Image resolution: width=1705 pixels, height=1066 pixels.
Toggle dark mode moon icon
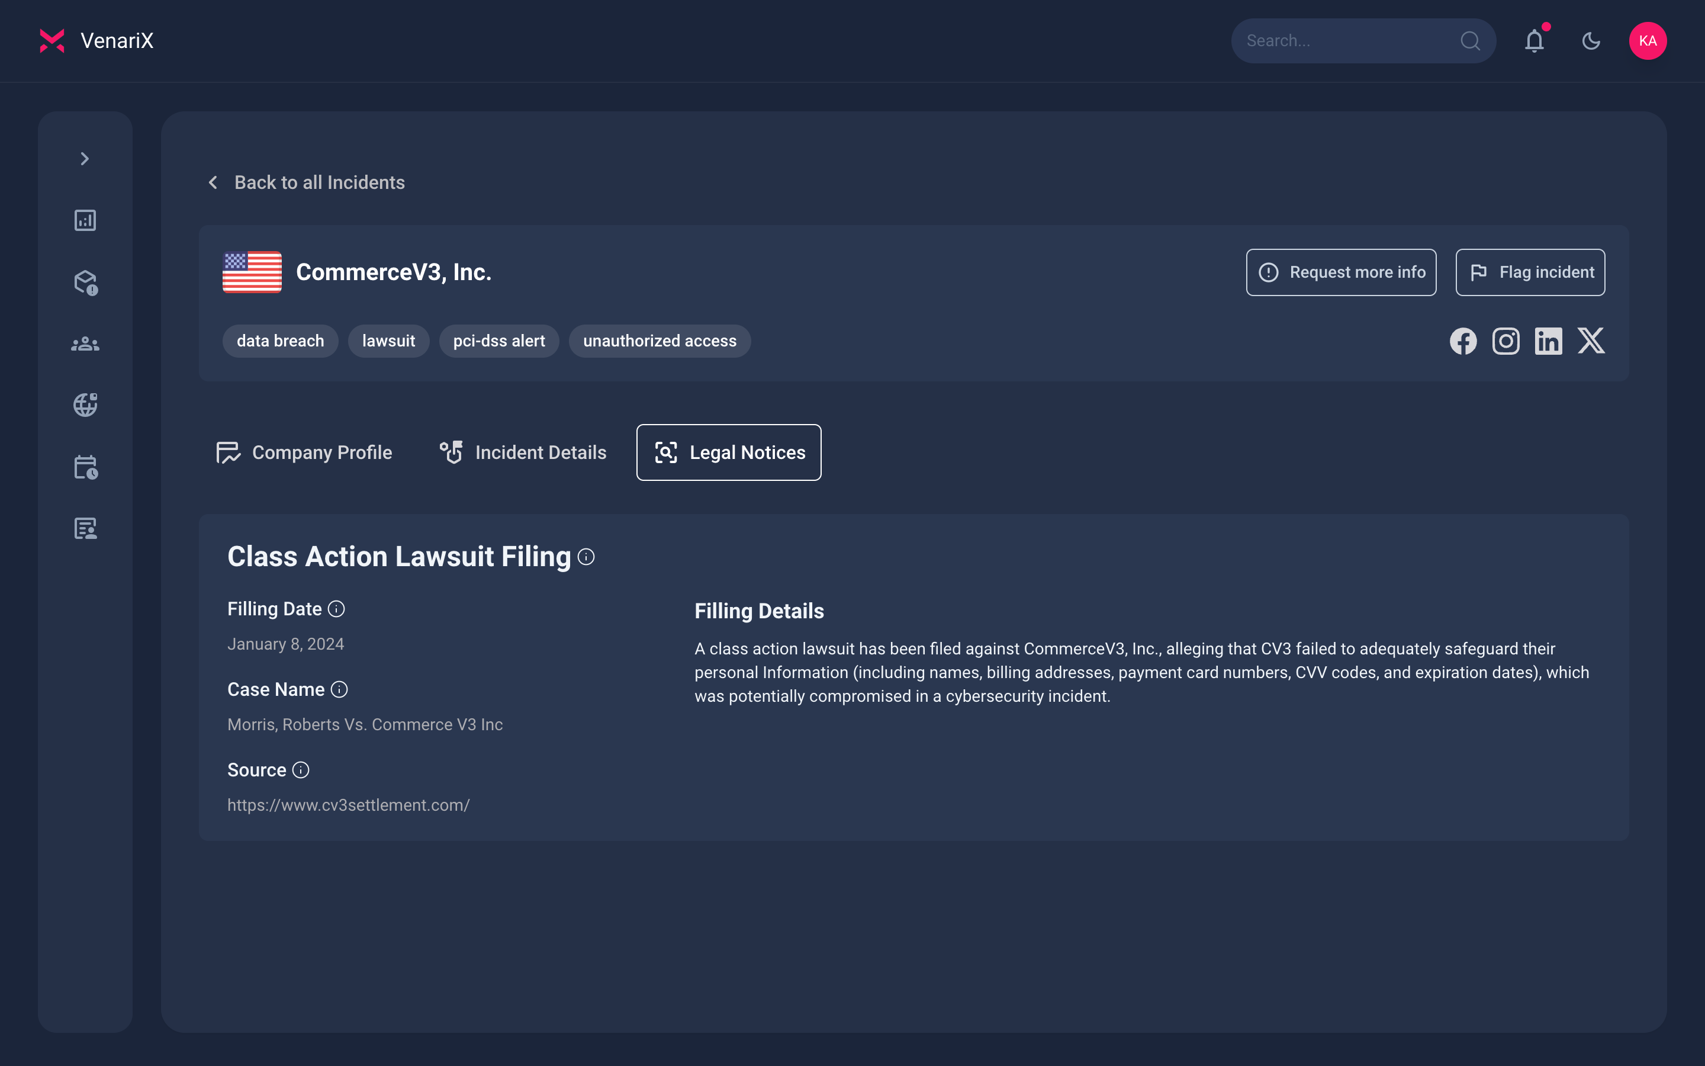(1591, 41)
